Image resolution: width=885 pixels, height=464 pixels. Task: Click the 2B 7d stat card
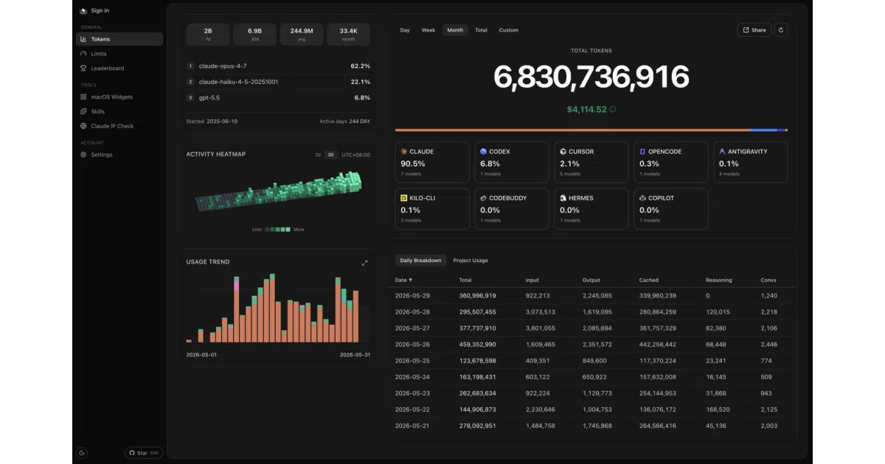pyautogui.click(x=208, y=35)
